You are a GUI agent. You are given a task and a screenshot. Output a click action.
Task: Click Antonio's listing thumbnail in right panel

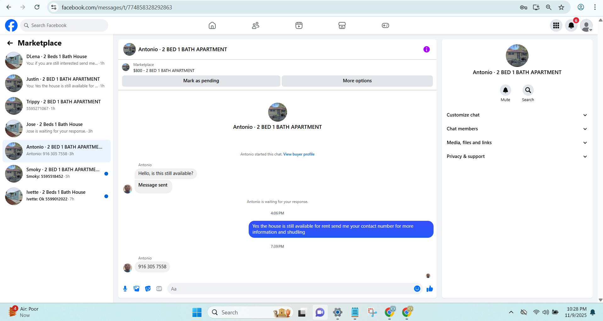(517, 56)
